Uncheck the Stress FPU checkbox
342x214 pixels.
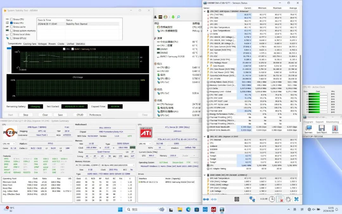click(x=12, y=23)
